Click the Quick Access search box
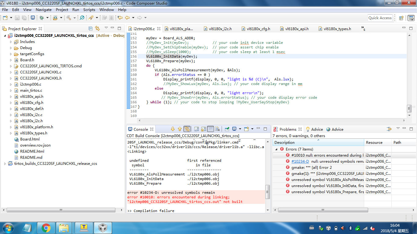Screen dimensions: 417x234 pos(380,18)
